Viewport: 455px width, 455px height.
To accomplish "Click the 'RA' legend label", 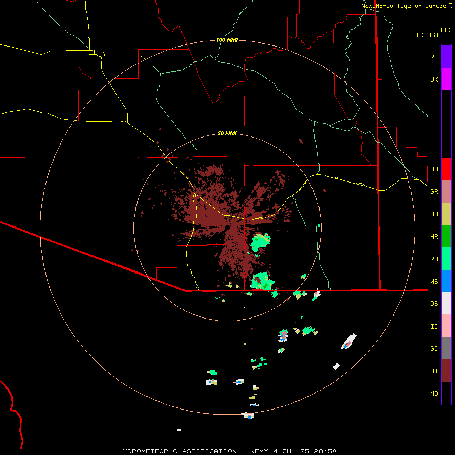I will (434, 259).
